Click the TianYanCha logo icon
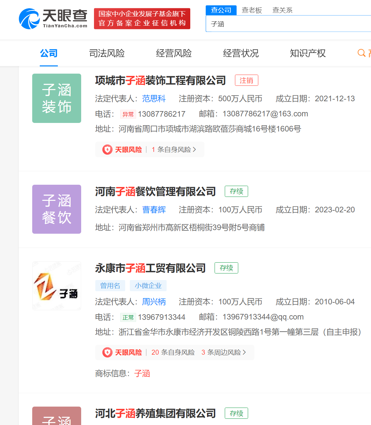 29,19
